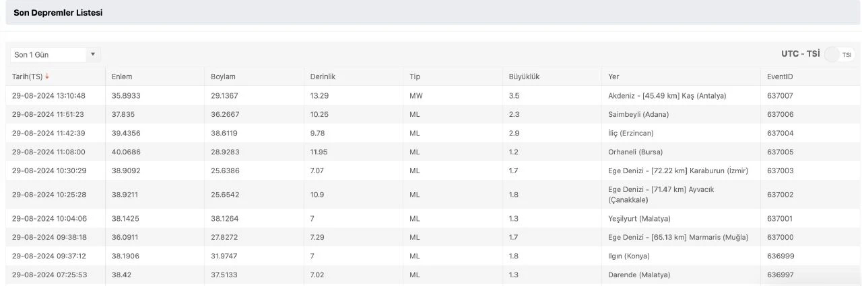Screen dimensions: 862x286
Task: Sort by the Boylam column header
Action: click(x=223, y=77)
